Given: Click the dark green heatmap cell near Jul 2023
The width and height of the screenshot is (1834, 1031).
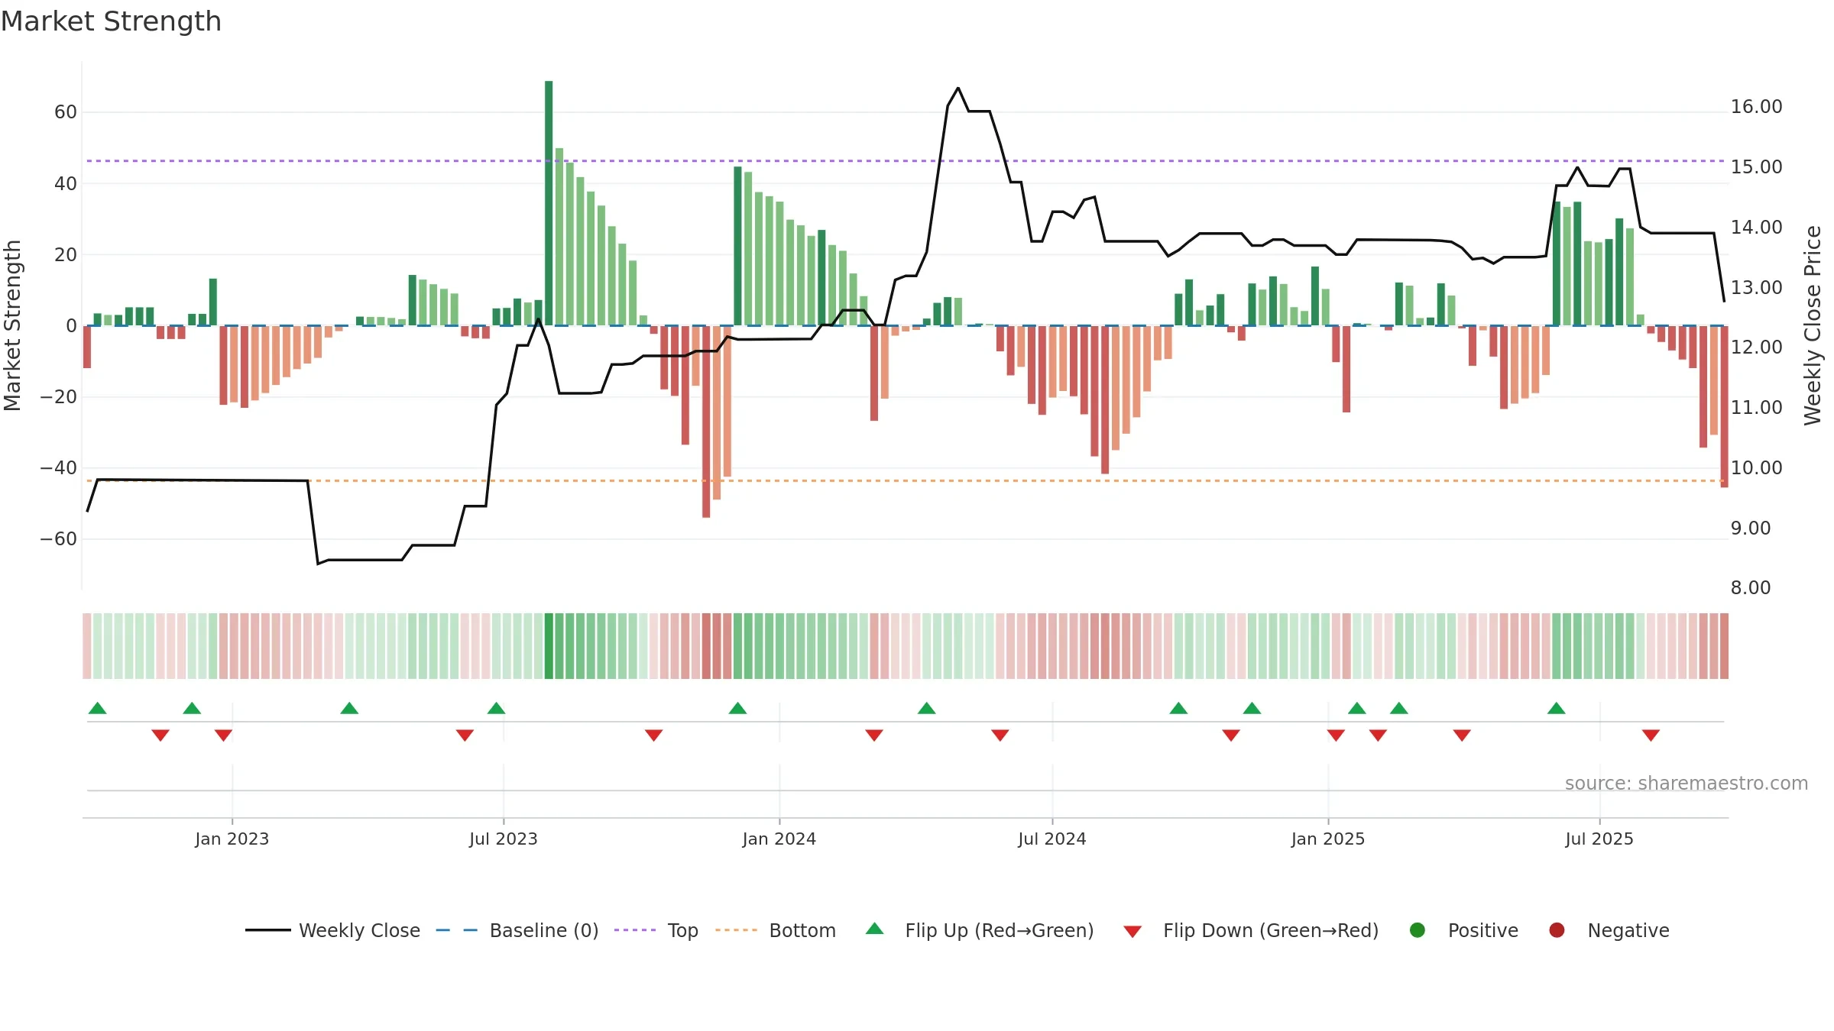Looking at the screenshot, I should coord(549,646).
